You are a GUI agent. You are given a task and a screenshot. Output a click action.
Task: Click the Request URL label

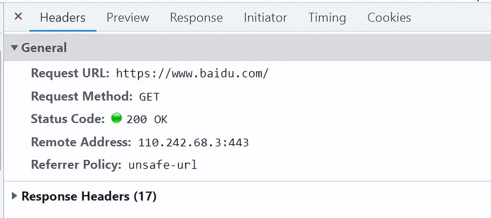[x=71, y=73]
